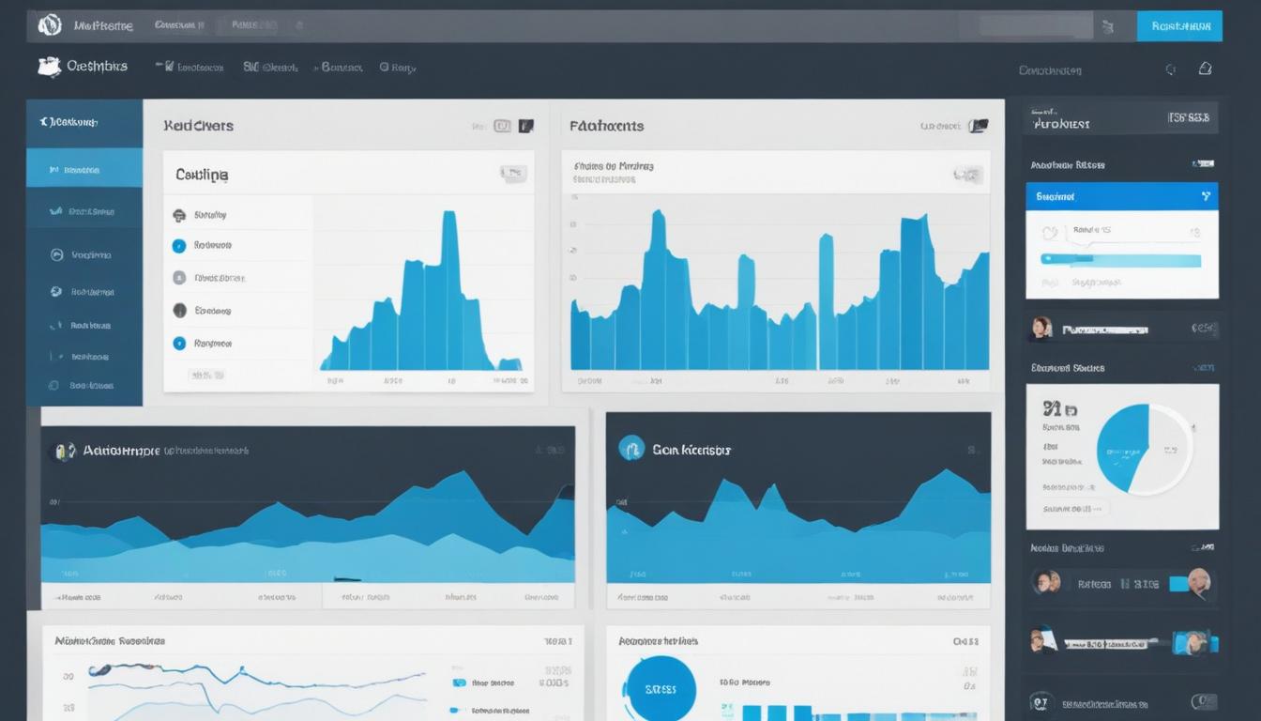Click the help circle icon in the navigation bar
The image size is (1261, 721).
pos(384,67)
